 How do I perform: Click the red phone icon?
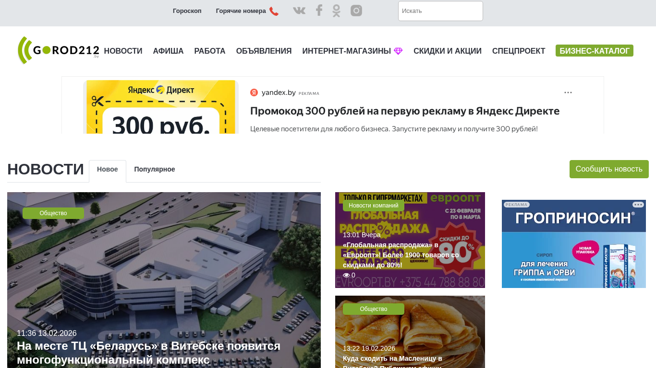coord(274,11)
